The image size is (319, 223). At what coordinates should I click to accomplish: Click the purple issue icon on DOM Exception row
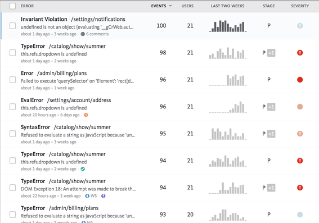[x=104, y=196]
